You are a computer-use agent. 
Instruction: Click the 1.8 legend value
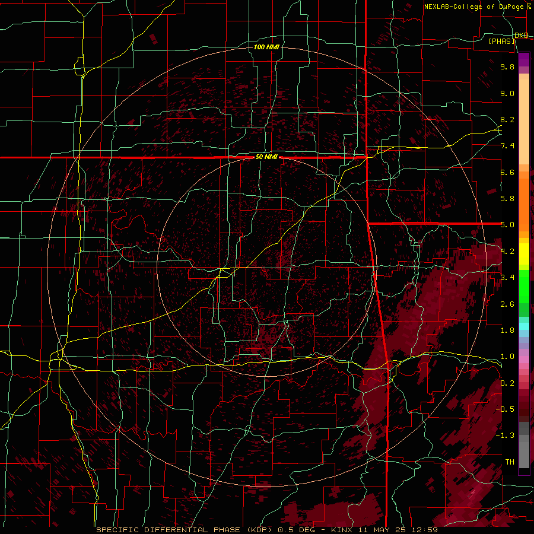(507, 330)
